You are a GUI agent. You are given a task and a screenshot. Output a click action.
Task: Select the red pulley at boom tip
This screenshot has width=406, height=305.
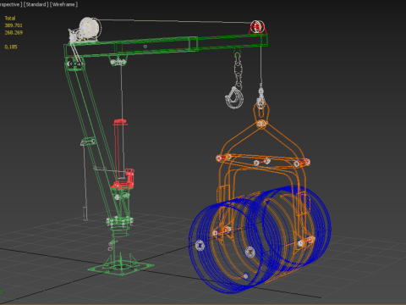[x=257, y=28]
